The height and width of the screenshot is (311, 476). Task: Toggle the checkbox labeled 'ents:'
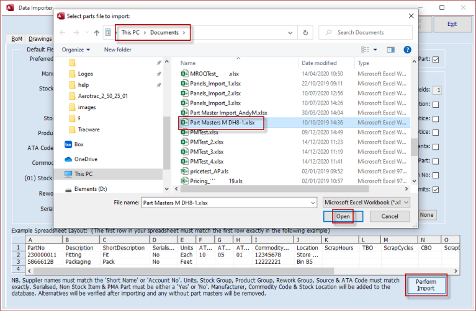click(436, 147)
